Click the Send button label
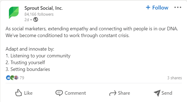Viewport: 187px width, 102px height. tap(167, 93)
